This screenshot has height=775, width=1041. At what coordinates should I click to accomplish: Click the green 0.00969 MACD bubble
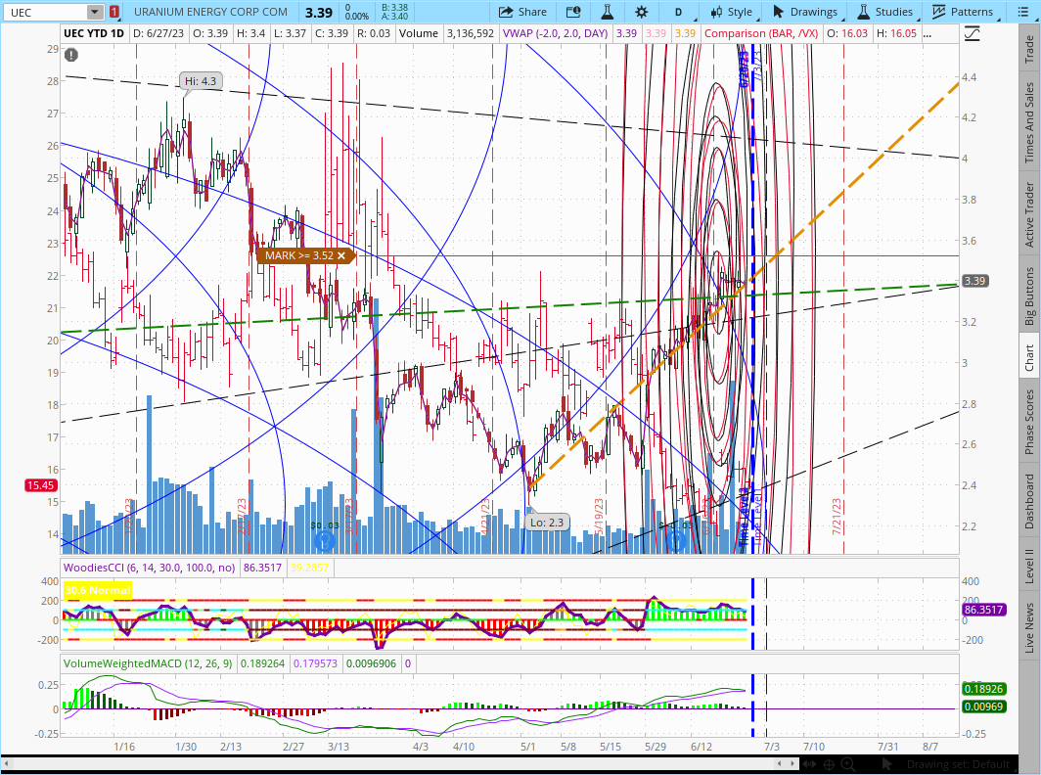coord(984,706)
